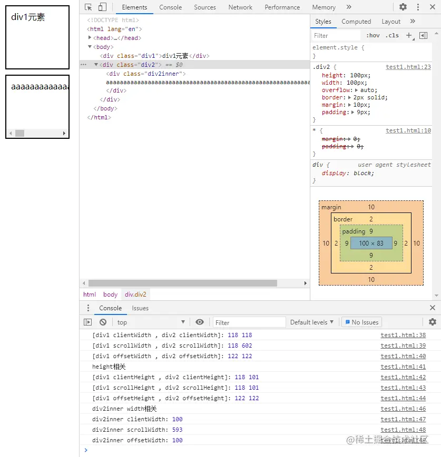This screenshot has height=457, width=441.
Task: Activate the inspect element picker icon
Action: [x=88, y=7]
